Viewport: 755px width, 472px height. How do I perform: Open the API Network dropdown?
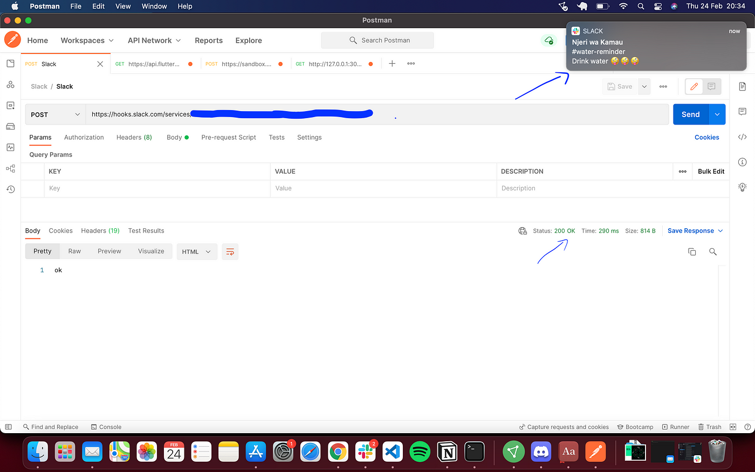[154, 40]
